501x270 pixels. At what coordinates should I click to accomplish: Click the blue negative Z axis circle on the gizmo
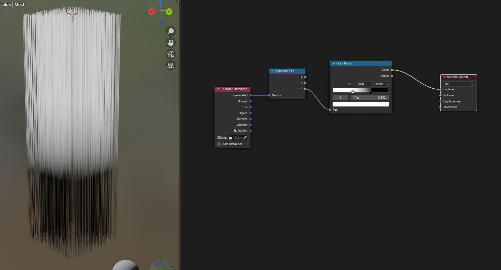point(160,22)
